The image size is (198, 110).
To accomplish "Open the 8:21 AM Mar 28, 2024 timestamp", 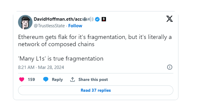I will 41,67.
